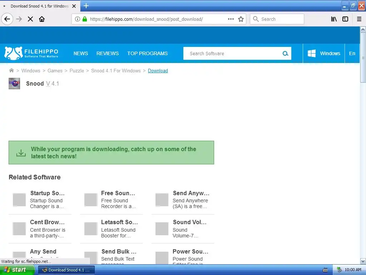The height and width of the screenshot is (275, 366).
Task: Stop loading the page with X button
Action: [x=30, y=19]
